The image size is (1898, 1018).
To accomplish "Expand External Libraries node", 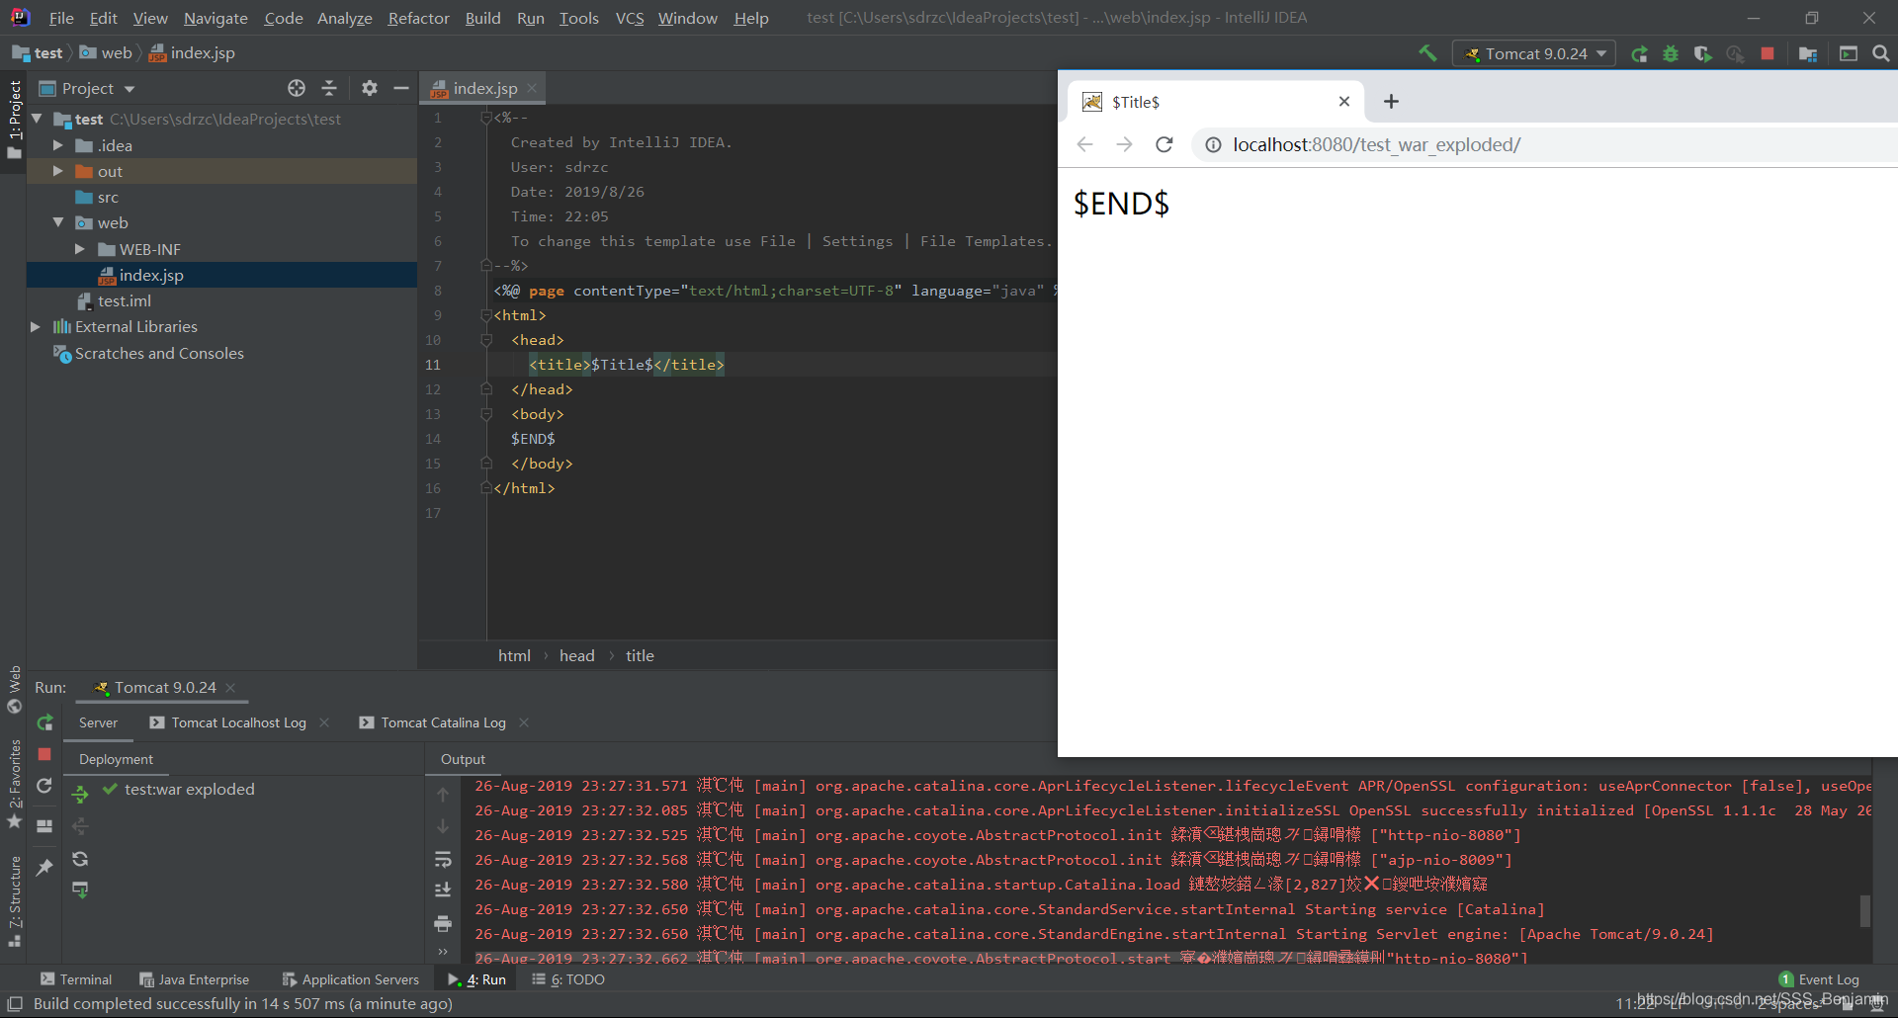I will [x=36, y=326].
